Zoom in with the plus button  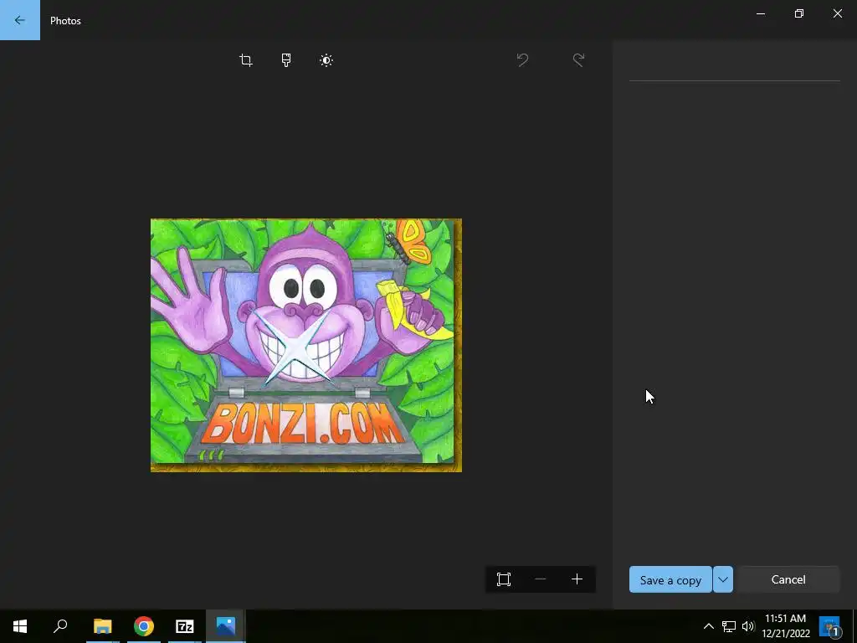577,579
